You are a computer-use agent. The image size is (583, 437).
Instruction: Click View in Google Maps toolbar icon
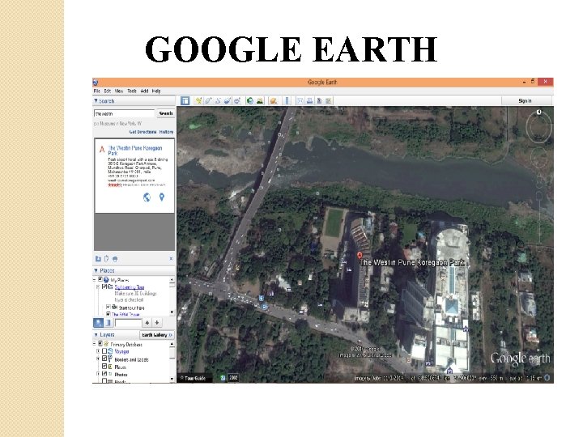(329, 100)
